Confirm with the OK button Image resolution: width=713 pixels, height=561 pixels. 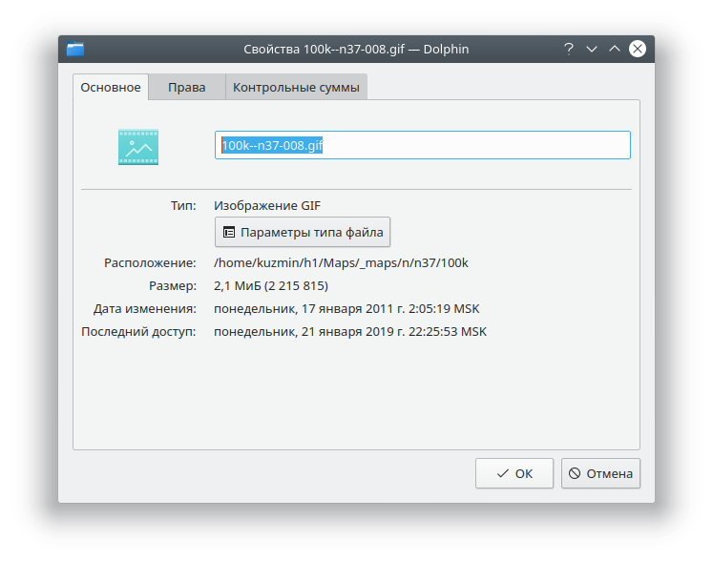click(514, 473)
